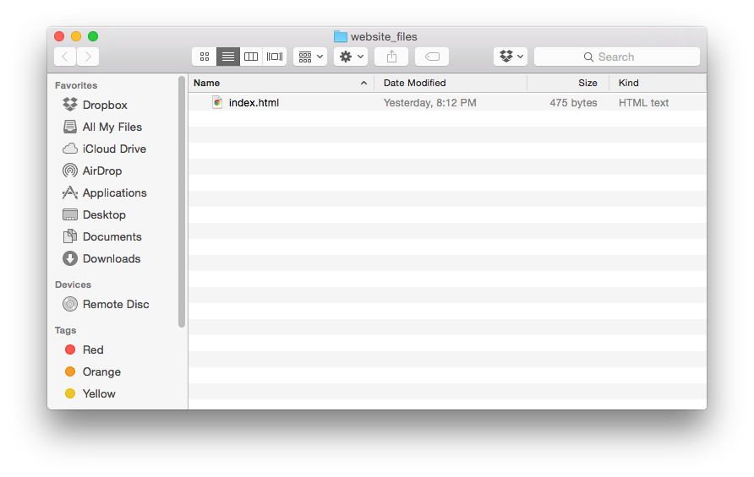This screenshot has height=477, width=754.
Task: Select the Red tag
Action: (x=92, y=350)
